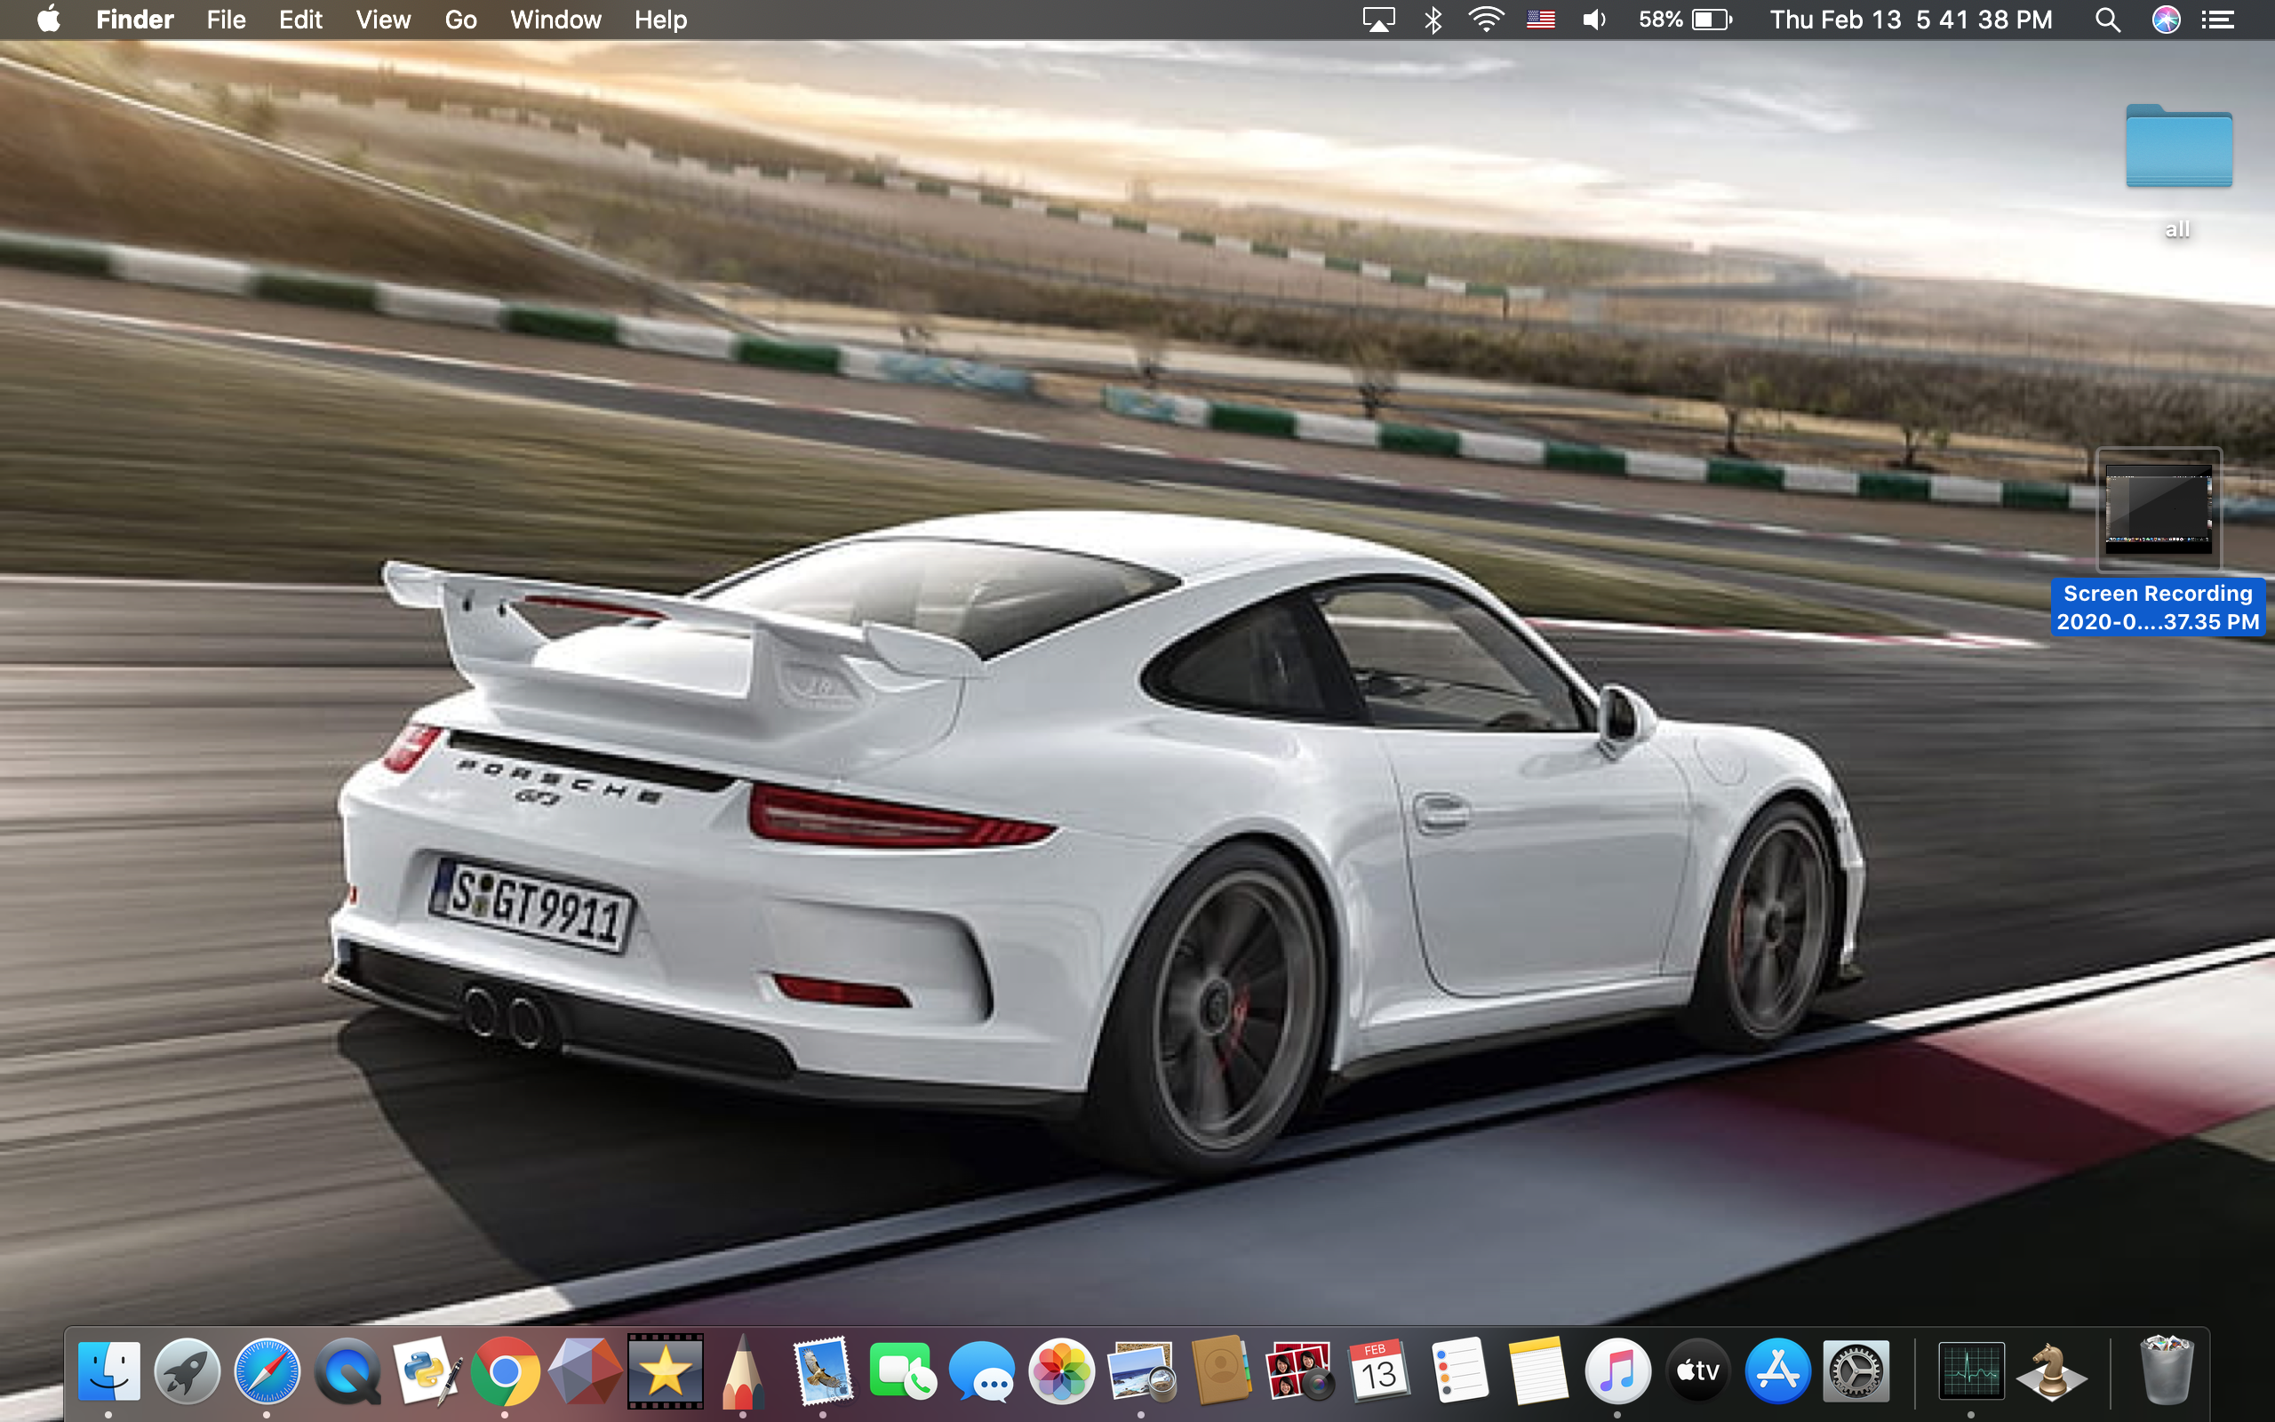Launch Google Chrome from the dock

pos(505,1371)
